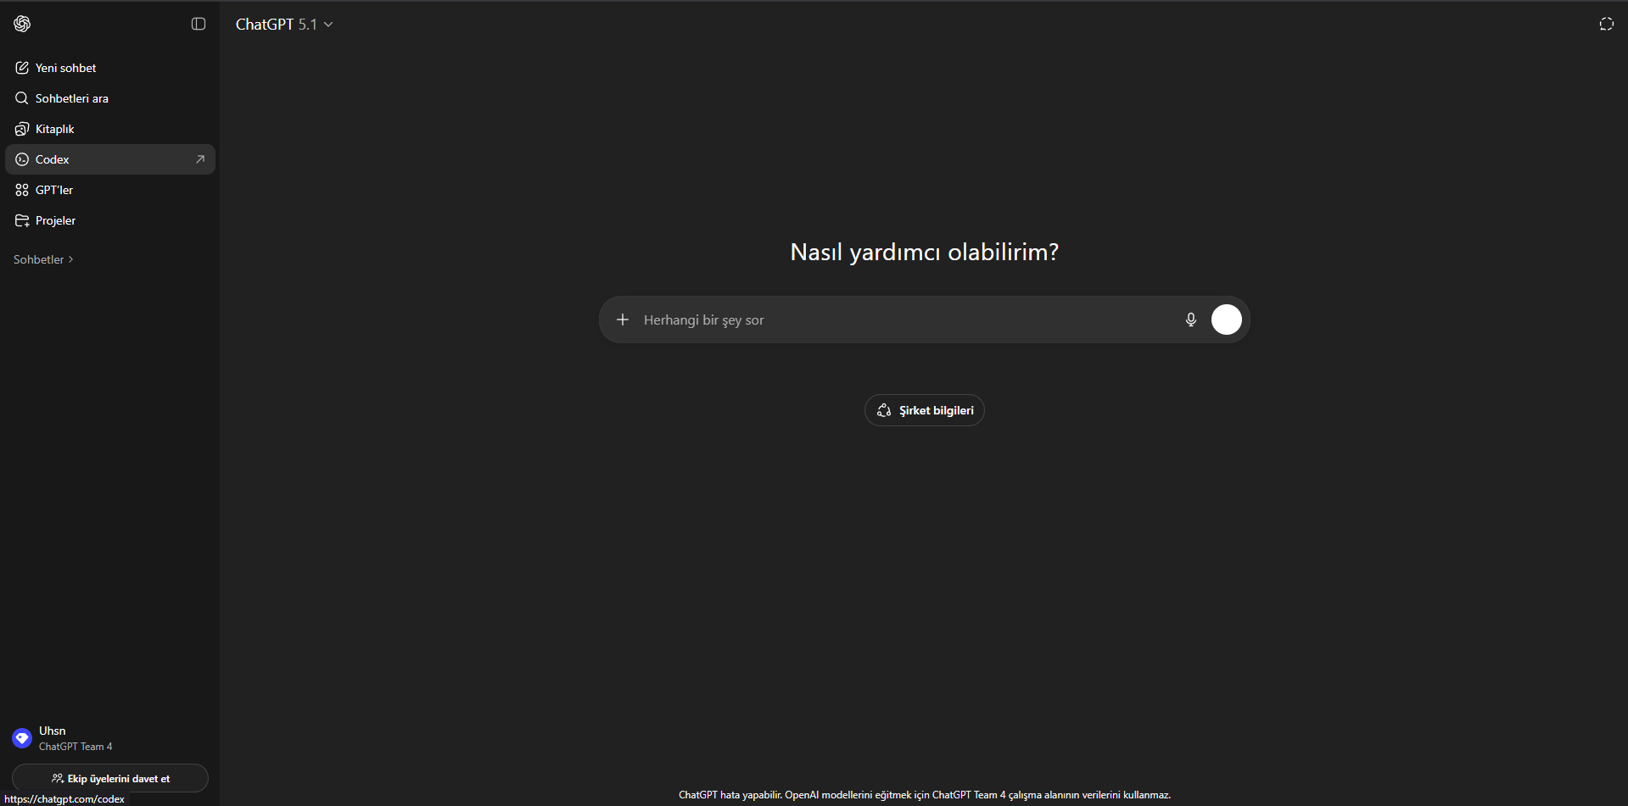Collapse the sidebar with the panel toggle
The width and height of the screenshot is (1628, 806).
click(199, 24)
